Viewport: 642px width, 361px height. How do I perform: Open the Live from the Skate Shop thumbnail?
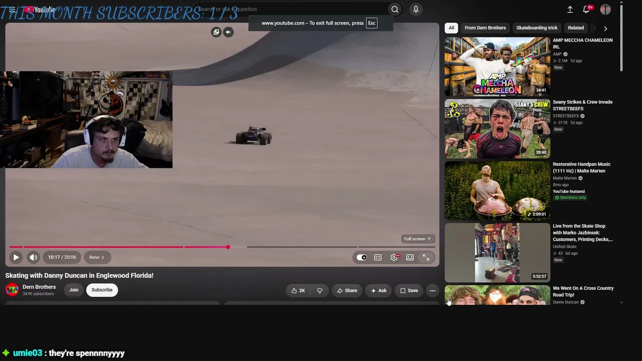tap(497, 253)
